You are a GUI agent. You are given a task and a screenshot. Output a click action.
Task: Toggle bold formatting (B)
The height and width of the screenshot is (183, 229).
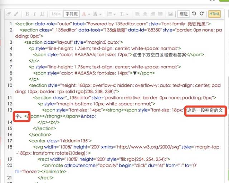(x=27, y=14)
